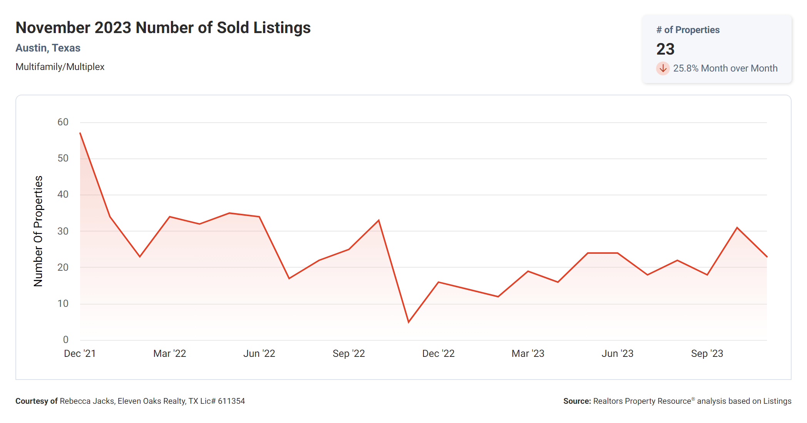Select the Austin, Texas location subtitle
Viewport: 807px width, 423px height.
[x=48, y=48]
